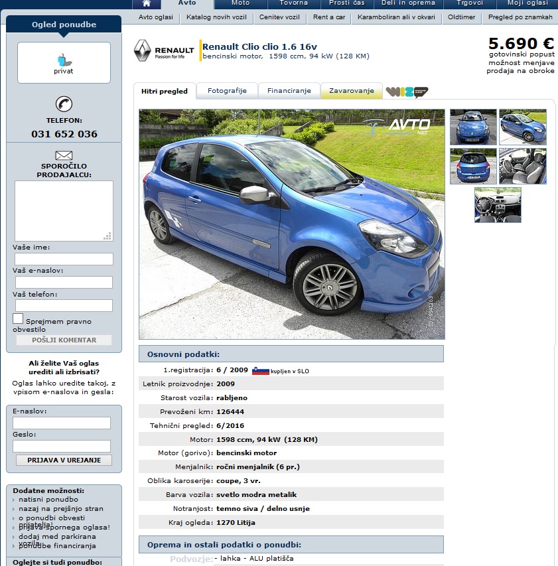Switch to the Fotografije tab
Screen dimensions: 558x566
227,91
